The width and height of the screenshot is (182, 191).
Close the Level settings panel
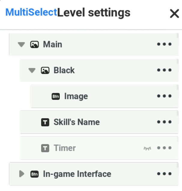coord(174,14)
